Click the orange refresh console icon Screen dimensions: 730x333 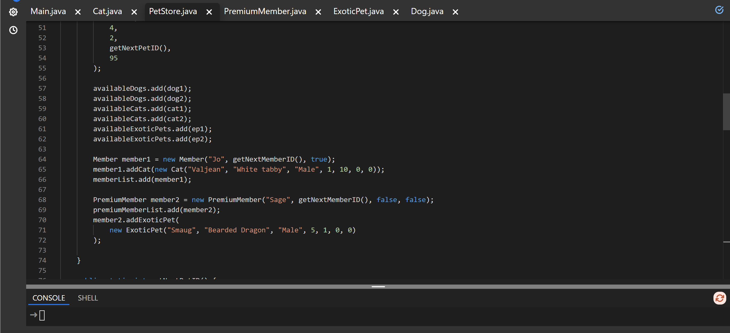(719, 298)
